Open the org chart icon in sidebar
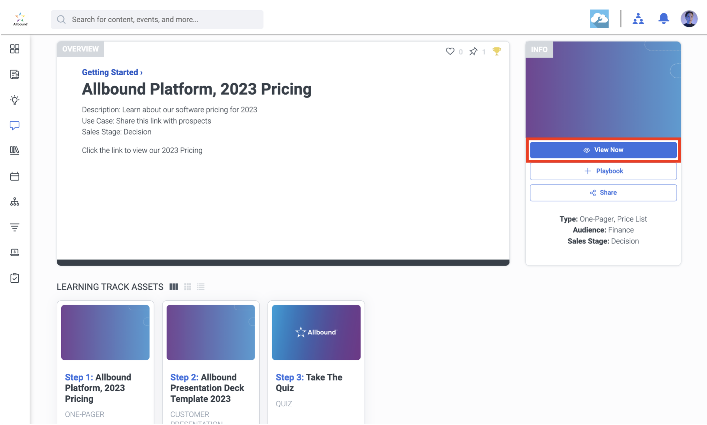The image size is (707, 425). (x=15, y=202)
